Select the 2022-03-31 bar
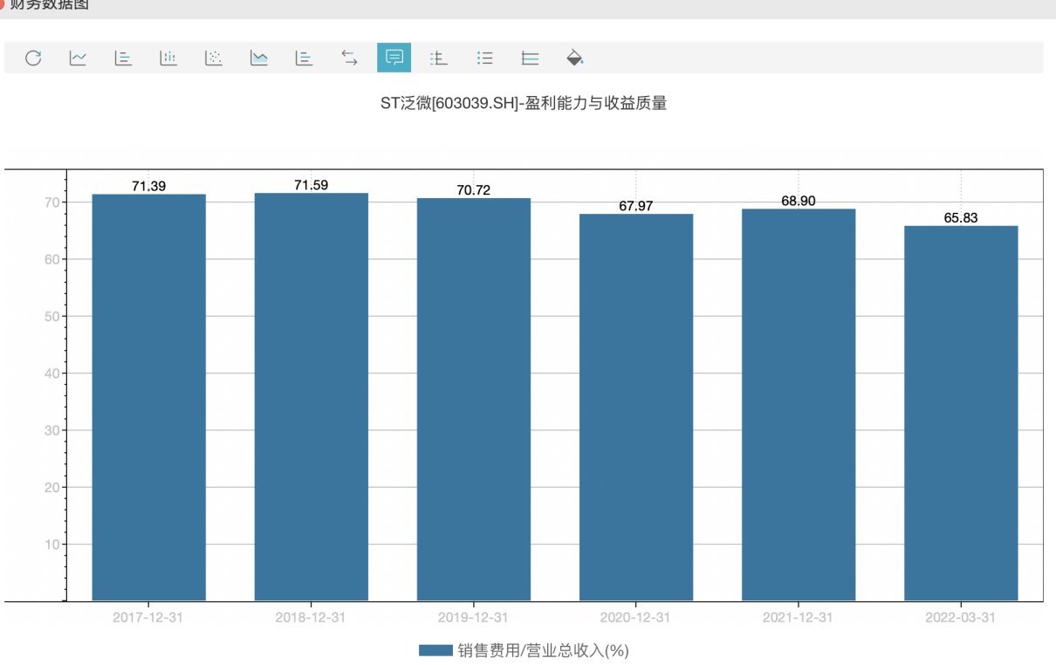This screenshot has width=1056, height=665. click(x=961, y=413)
